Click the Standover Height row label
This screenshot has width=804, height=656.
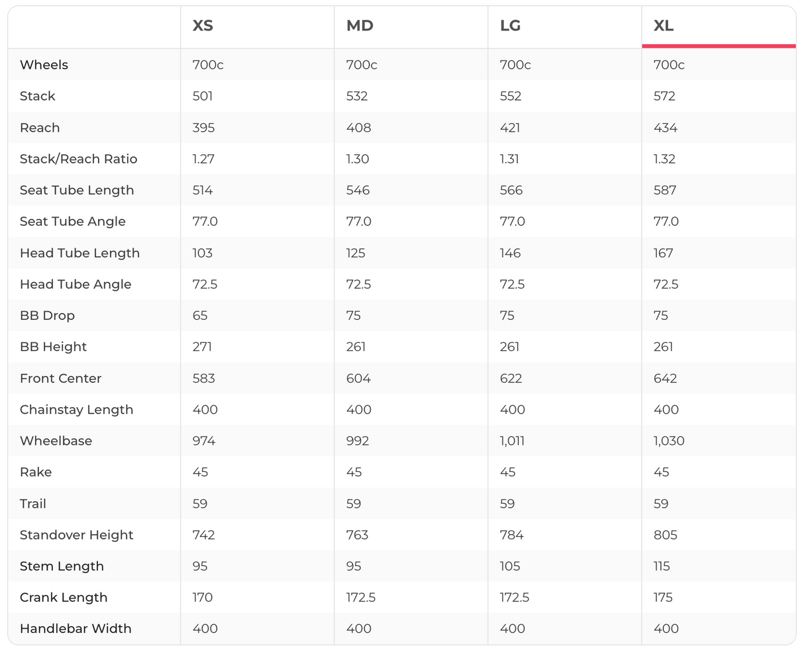click(77, 535)
